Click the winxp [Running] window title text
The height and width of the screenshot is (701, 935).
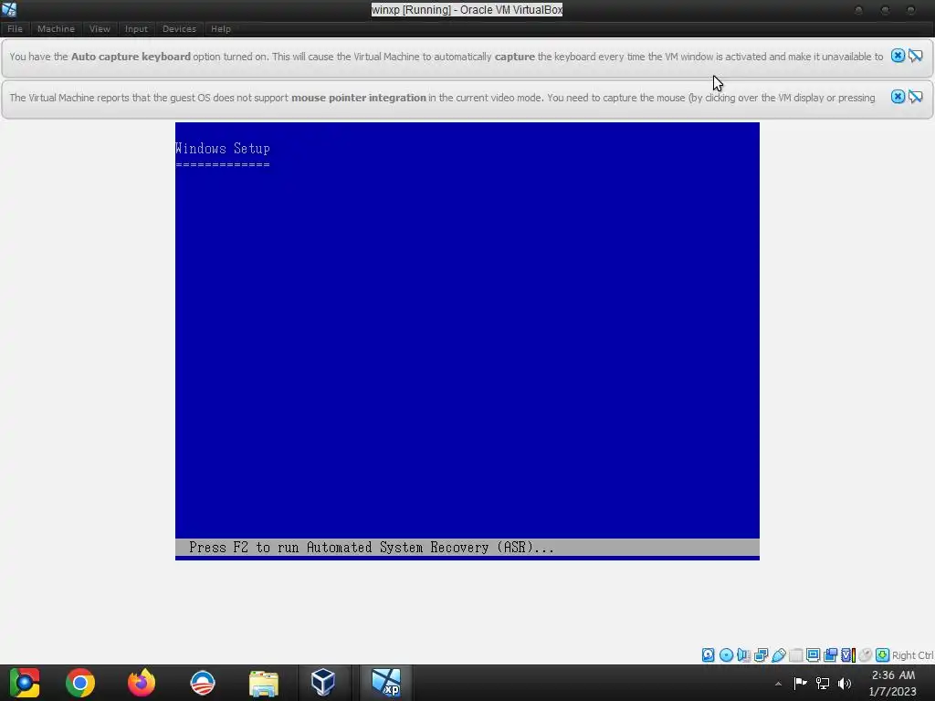(467, 9)
